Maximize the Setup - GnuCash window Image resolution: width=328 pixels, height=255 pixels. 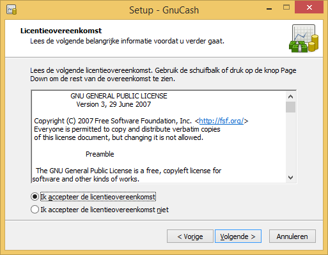pos(286,8)
